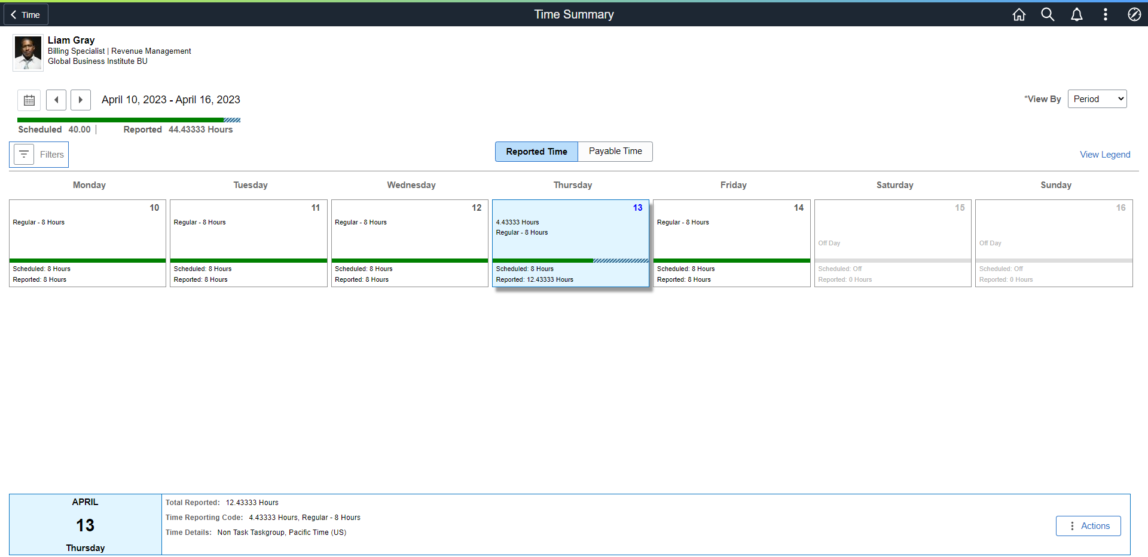Switch to Reported Time view
Screen dimensions: 1148x557
[536, 152]
